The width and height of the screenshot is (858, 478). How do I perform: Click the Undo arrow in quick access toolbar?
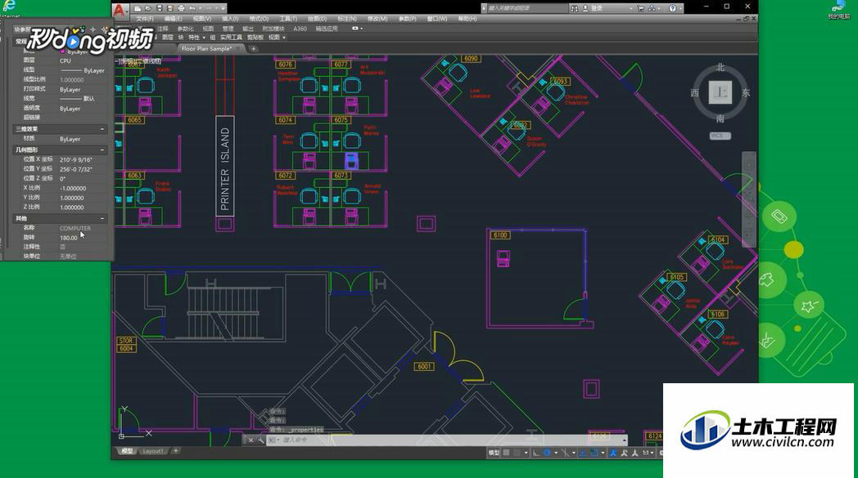pos(192,8)
